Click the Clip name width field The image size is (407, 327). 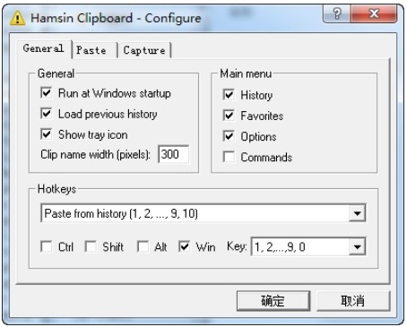pyautogui.click(x=173, y=154)
